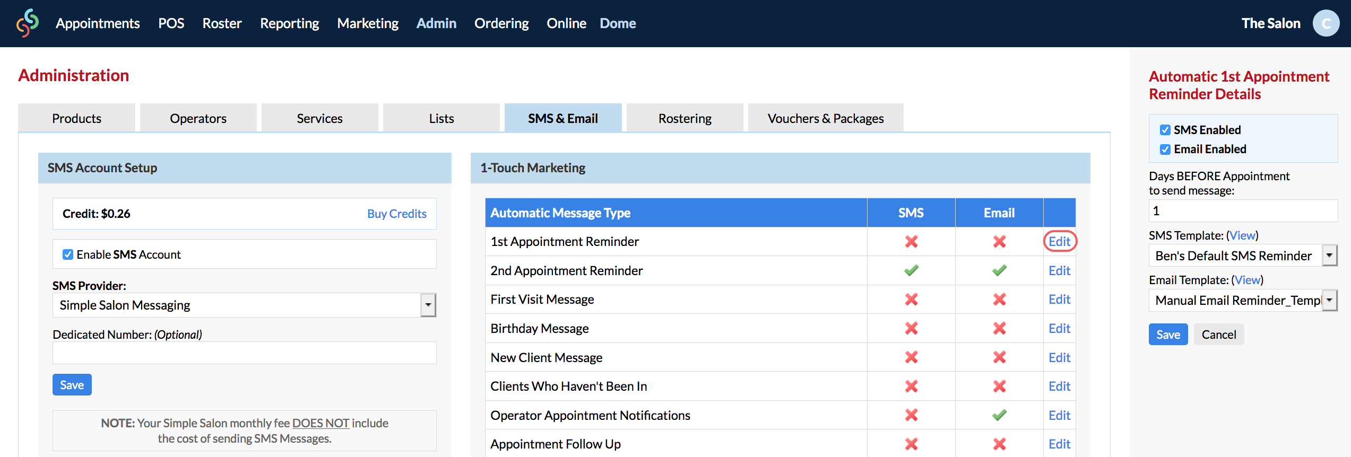Switch to the Services tab

click(x=319, y=118)
